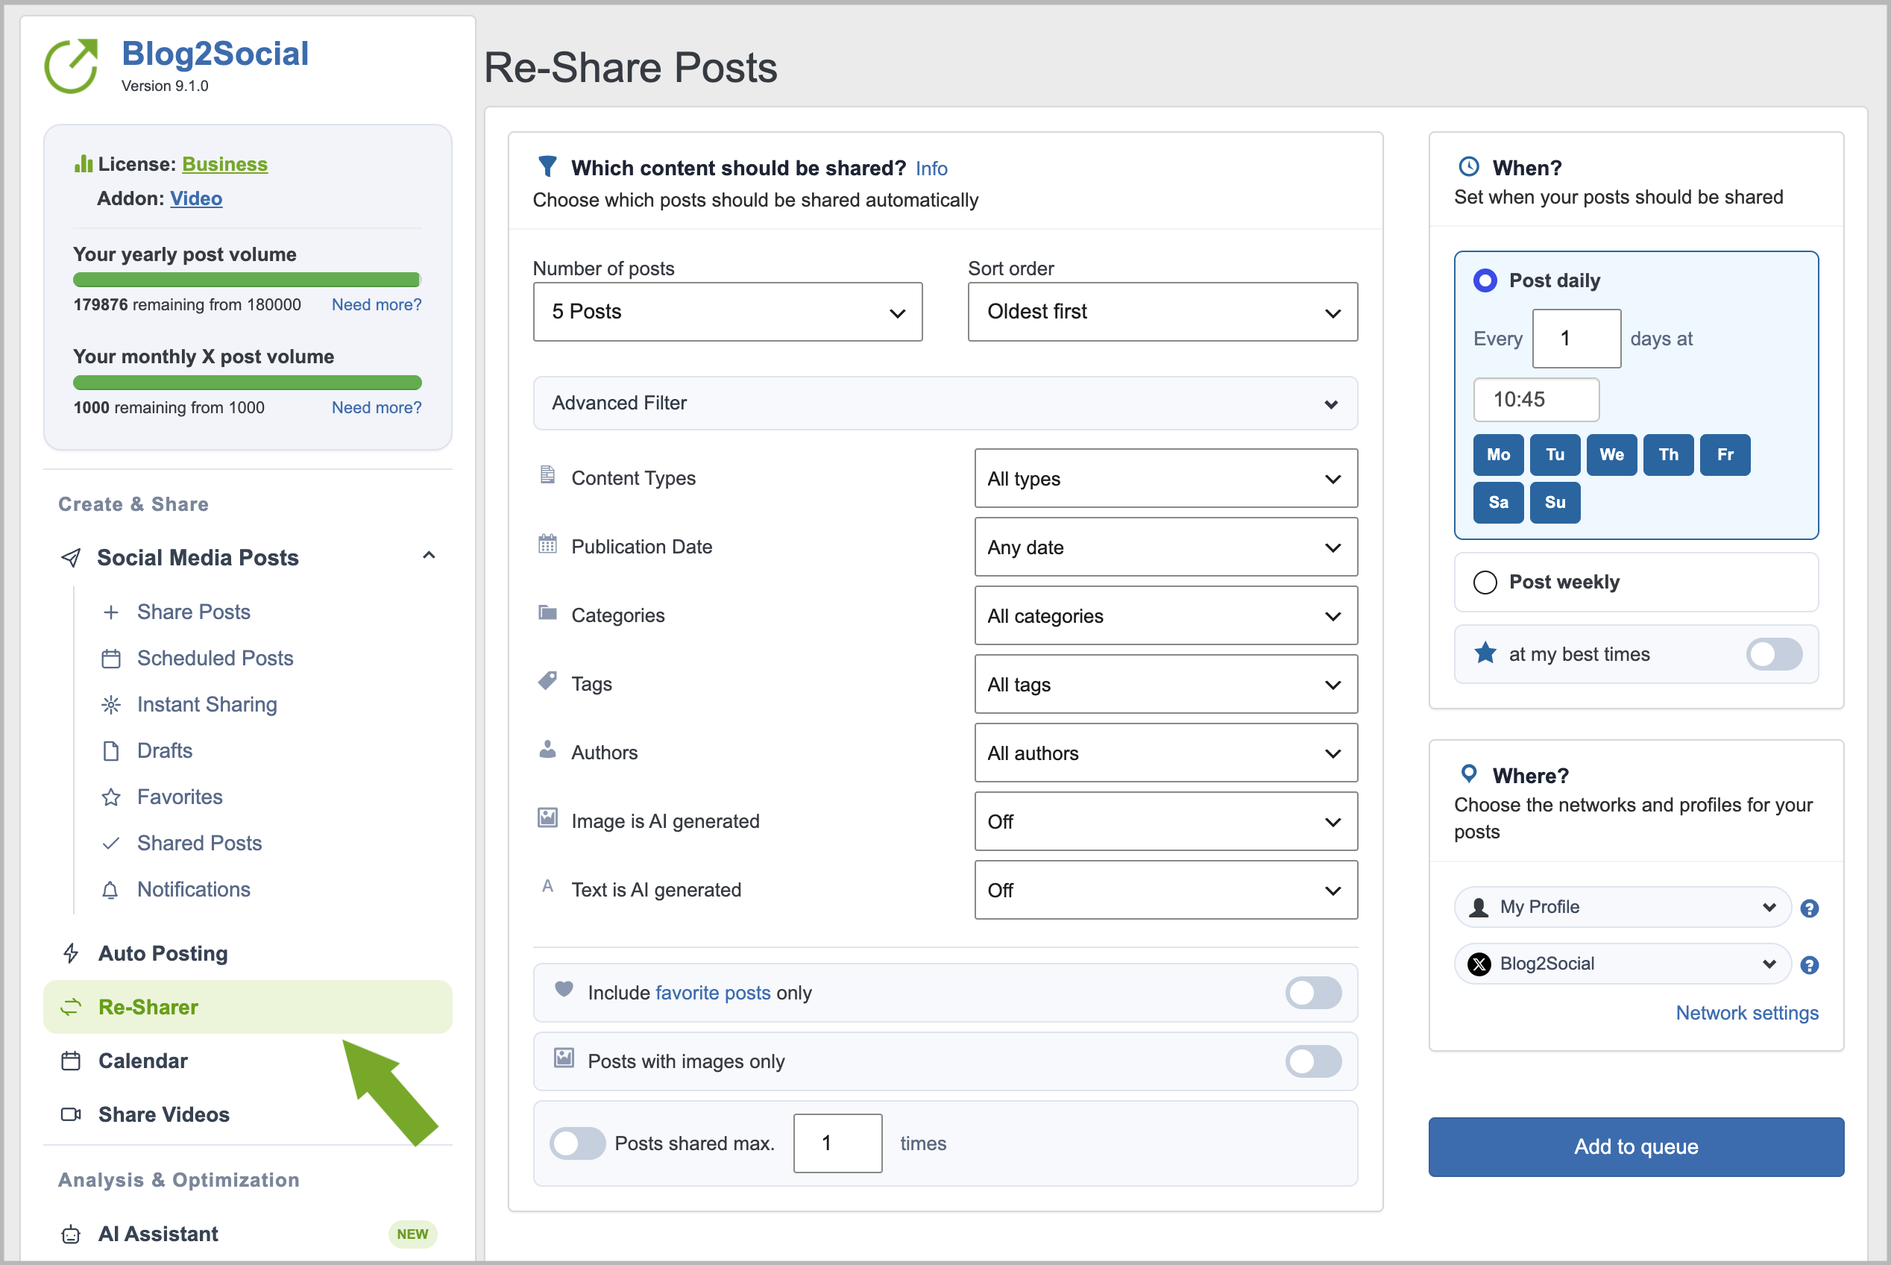Open the Publication Date 'Any date' dropdown
The height and width of the screenshot is (1265, 1891).
click(1166, 547)
